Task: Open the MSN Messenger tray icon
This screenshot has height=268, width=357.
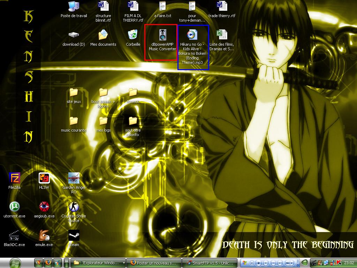Action: point(333,263)
